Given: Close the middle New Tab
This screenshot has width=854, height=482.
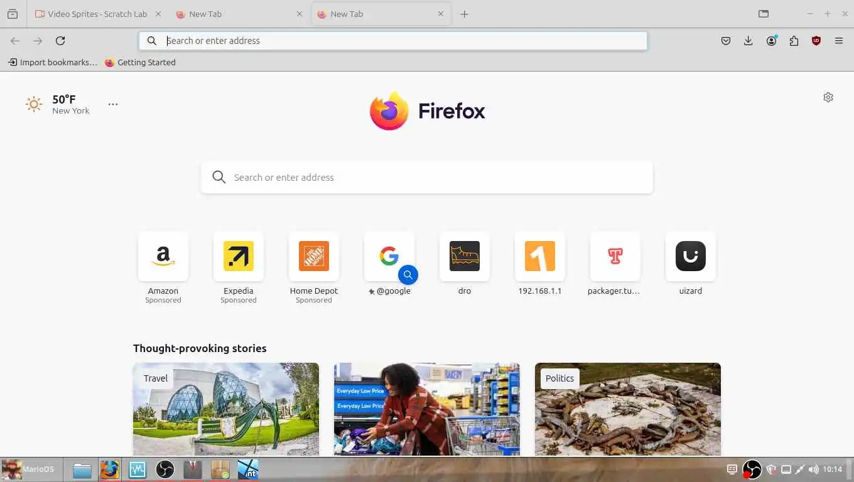Looking at the screenshot, I should pos(299,14).
